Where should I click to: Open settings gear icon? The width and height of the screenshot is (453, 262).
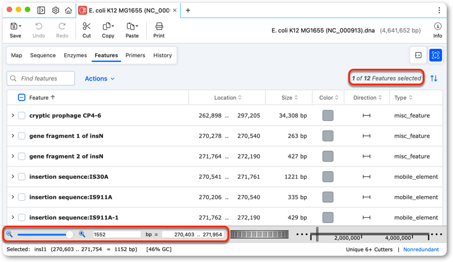(x=55, y=10)
